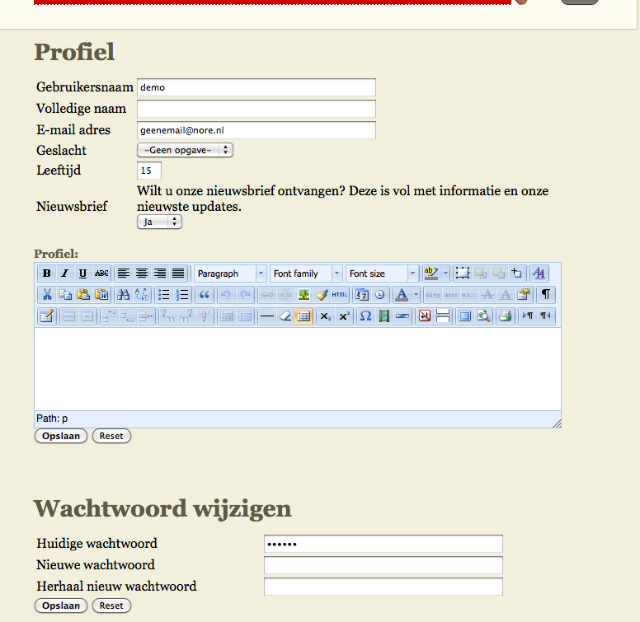This screenshot has height=622, width=640.
Task: Toggle superscript formatting
Action: (x=344, y=316)
